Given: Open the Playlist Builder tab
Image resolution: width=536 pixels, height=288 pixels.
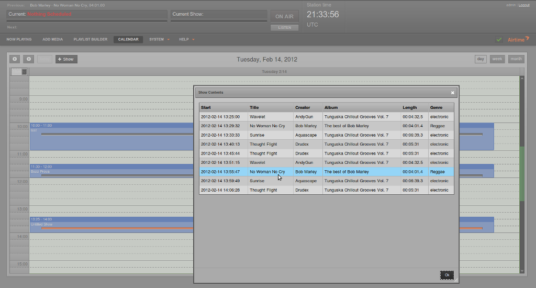Looking at the screenshot, I should click(x=91, y=39).
